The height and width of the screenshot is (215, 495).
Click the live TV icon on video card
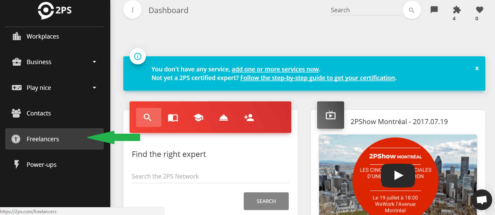coord(331,115)
